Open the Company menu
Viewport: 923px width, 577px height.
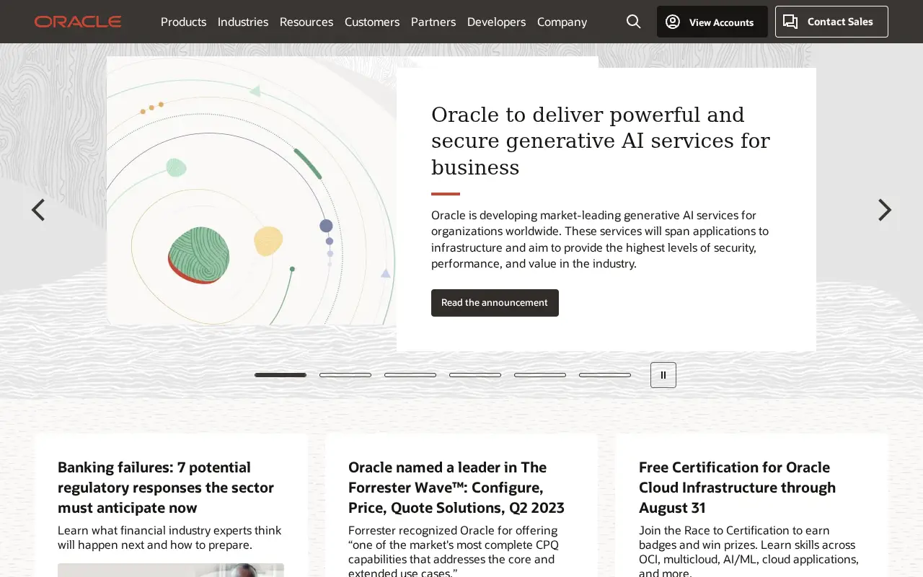[x=562, y=22]
